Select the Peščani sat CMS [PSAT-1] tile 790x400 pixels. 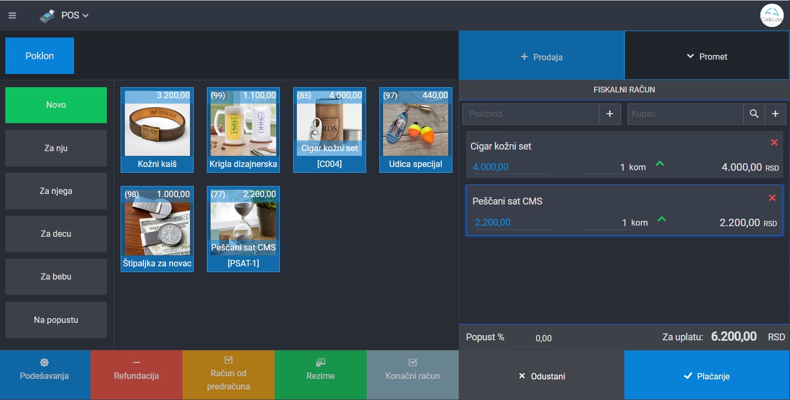[243, 229]
